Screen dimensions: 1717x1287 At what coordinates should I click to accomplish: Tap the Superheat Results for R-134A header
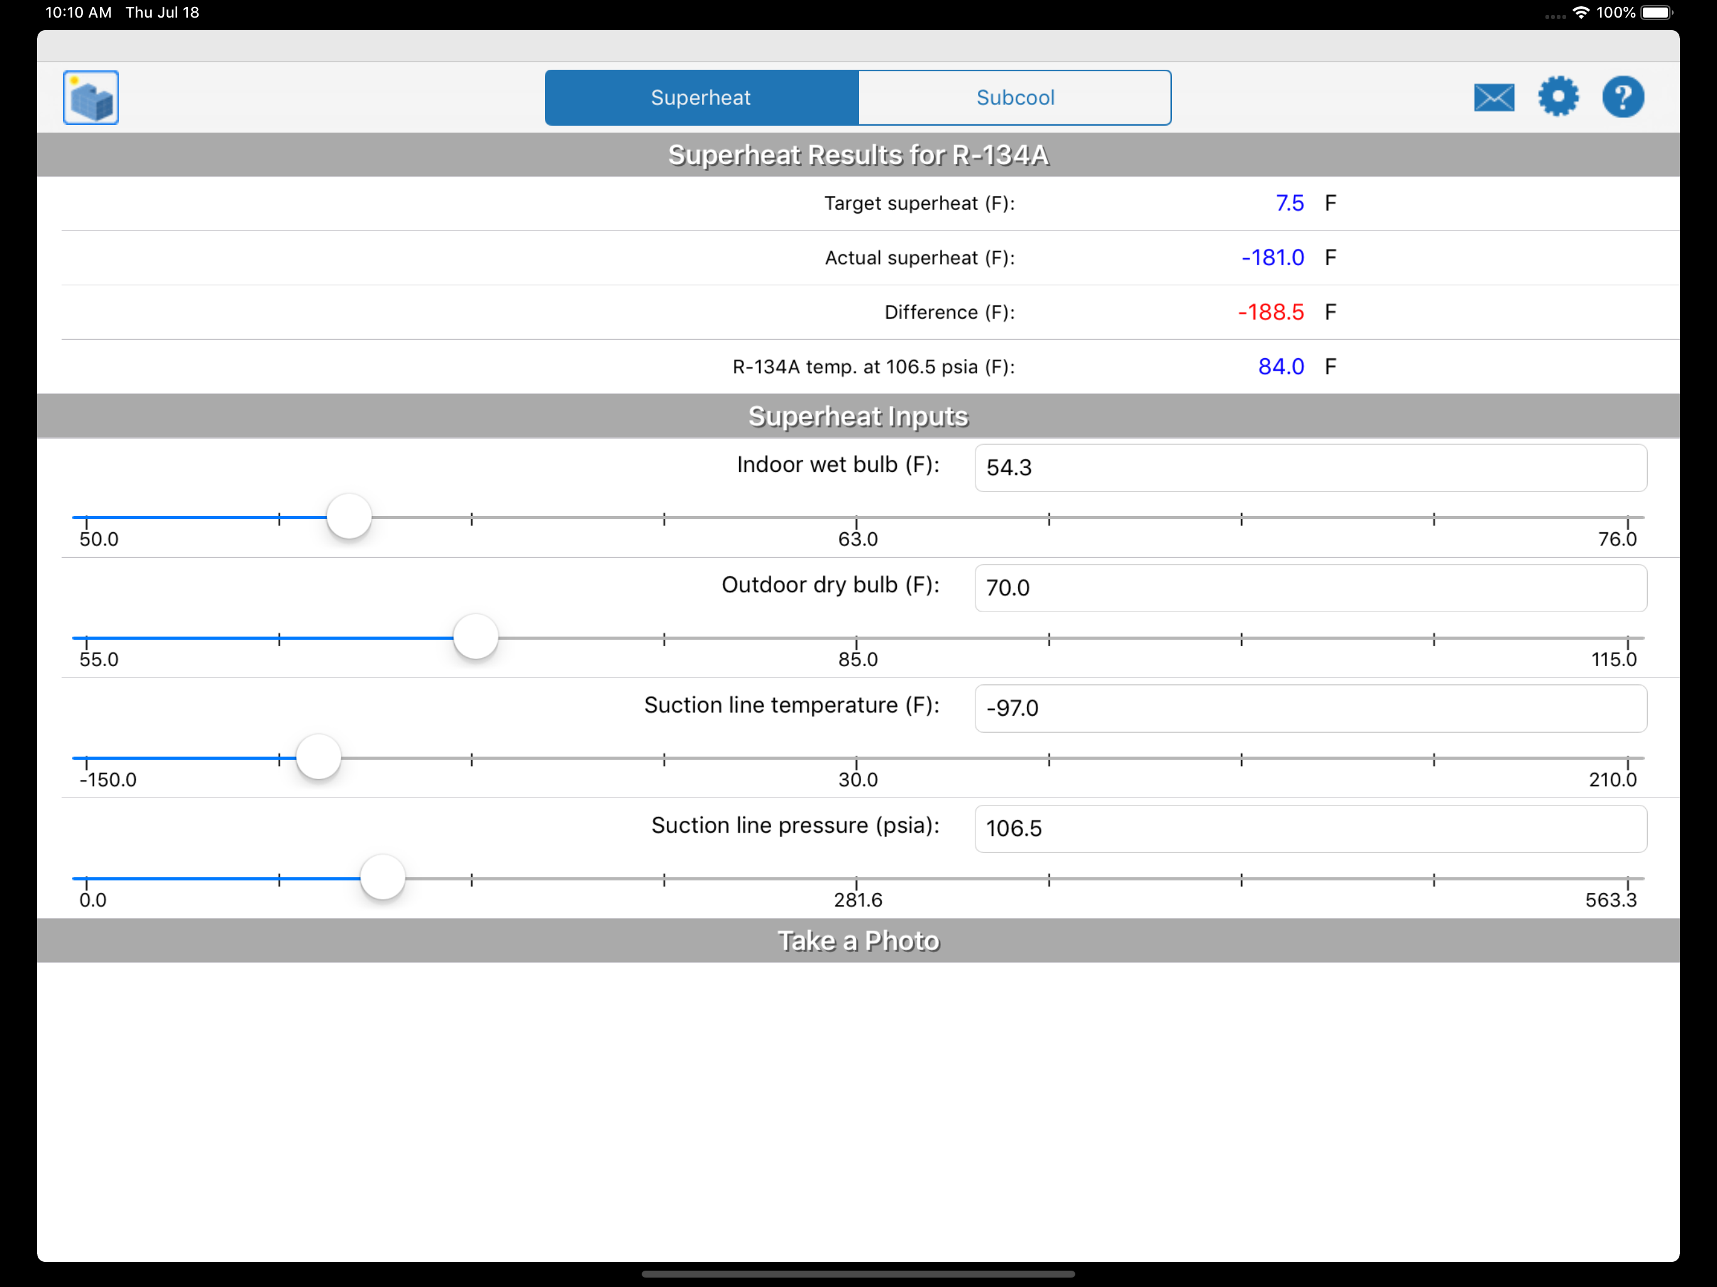click(x=858, y=155)
